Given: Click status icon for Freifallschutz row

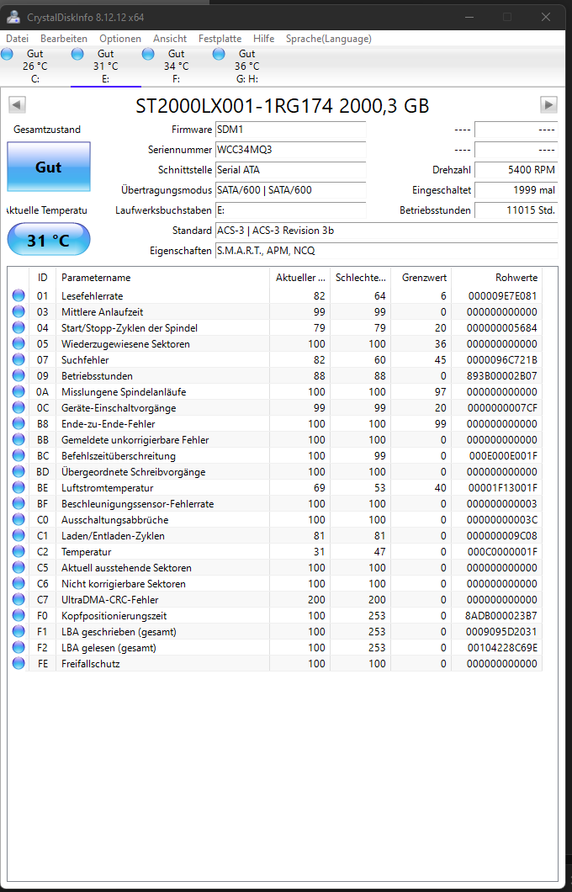Looking at the screenshot, I should point(19,663).
